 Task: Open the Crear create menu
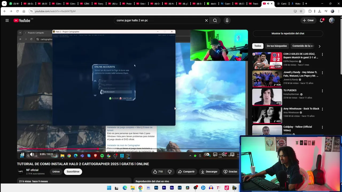[x=308, y=21]
